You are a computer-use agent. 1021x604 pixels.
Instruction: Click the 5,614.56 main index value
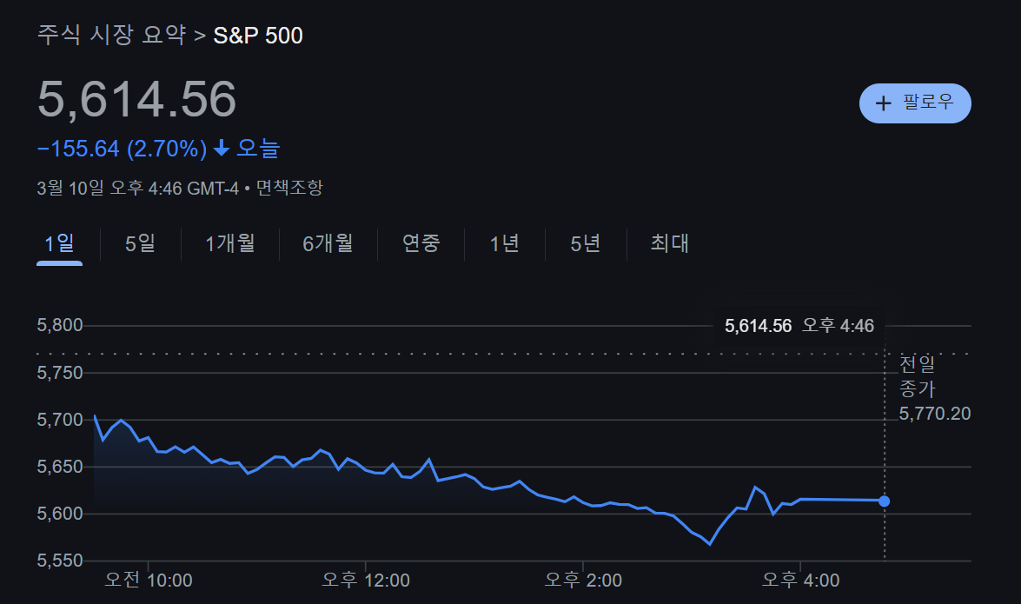point(136,99)
